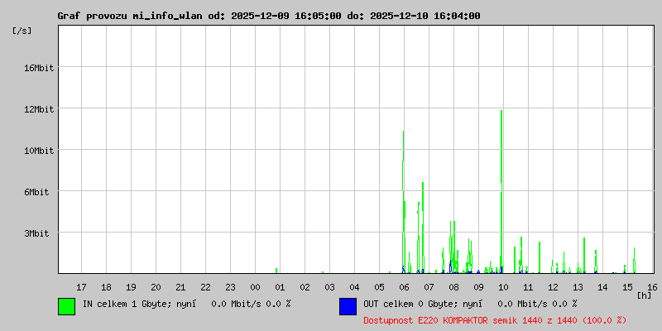Click the x-axis label '06'
Image resolution: width=662 pixels, height=331 pixels.
point(404,287)
